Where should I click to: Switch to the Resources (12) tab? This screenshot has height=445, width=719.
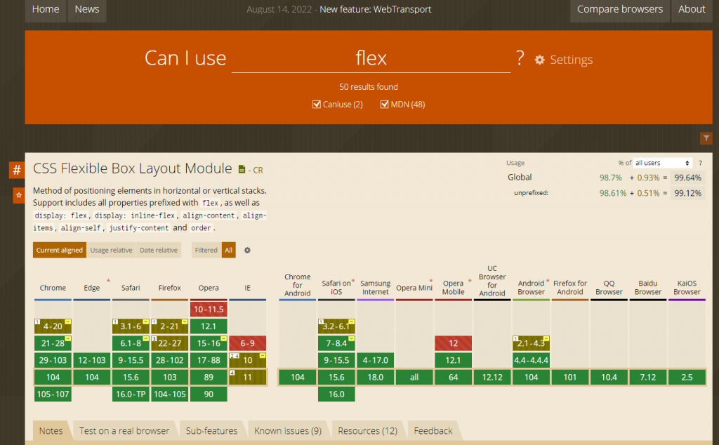tap(367, 430)
